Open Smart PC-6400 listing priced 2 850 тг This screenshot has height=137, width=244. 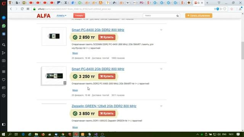pyautogui.click(x=98, y=30)
